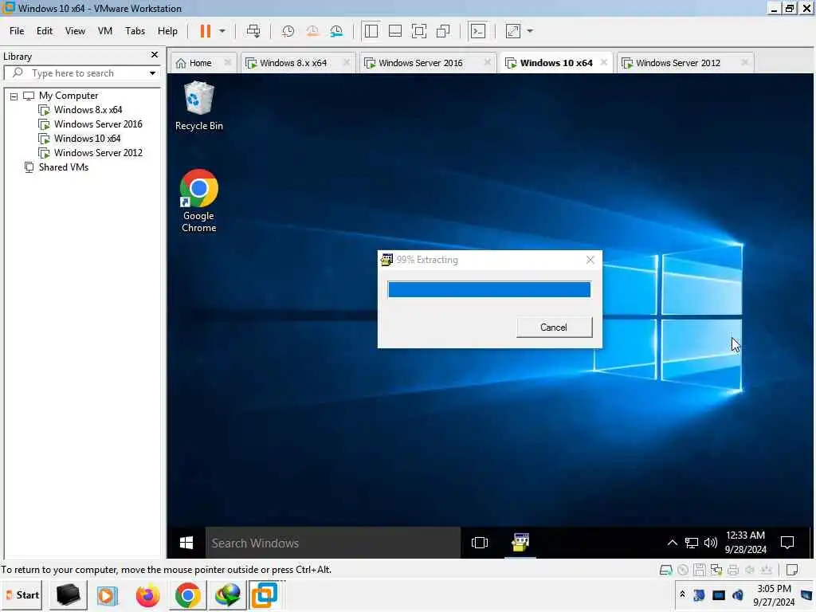Toggle the thumbnail bar view icon
This screenshot has height=612, width=816.
click(x=395, y=31)
